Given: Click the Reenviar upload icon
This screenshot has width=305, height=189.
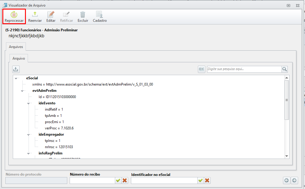Looking at the screenshot, I should pos(35,14).
